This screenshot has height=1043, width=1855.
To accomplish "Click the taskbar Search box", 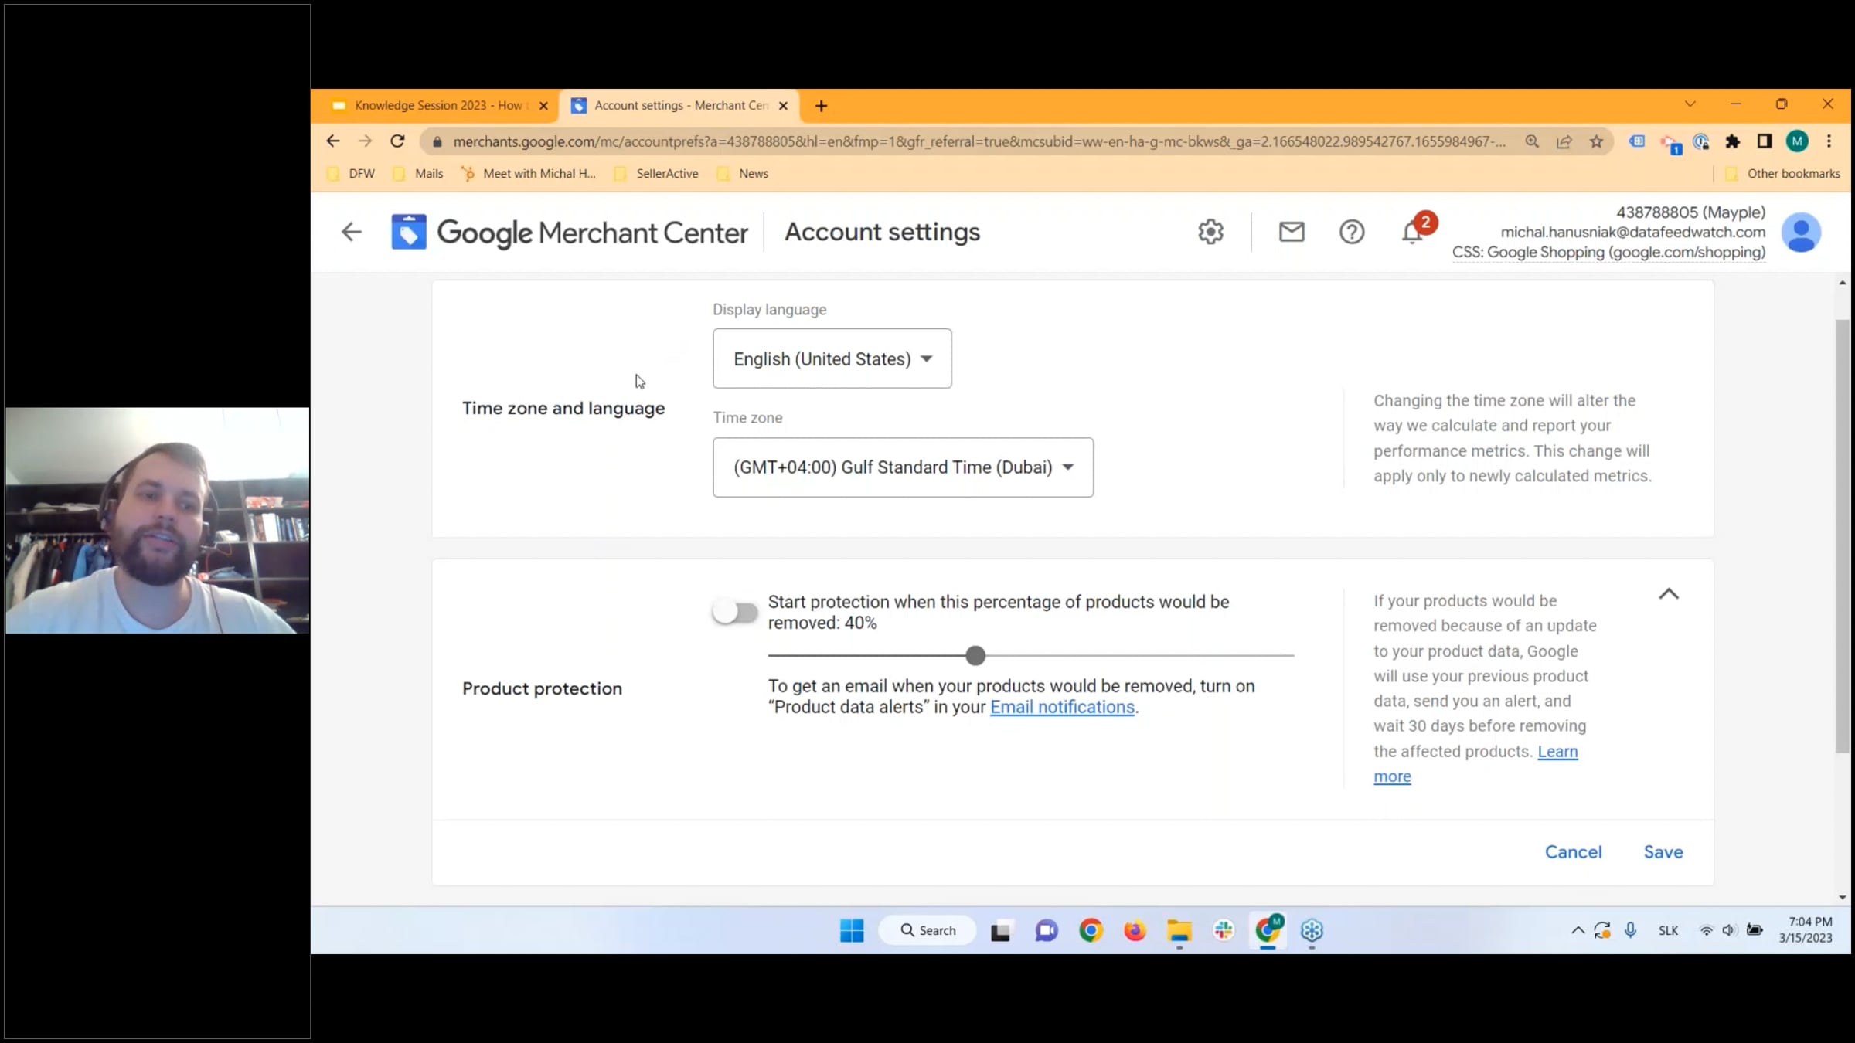I will (927, 930).
